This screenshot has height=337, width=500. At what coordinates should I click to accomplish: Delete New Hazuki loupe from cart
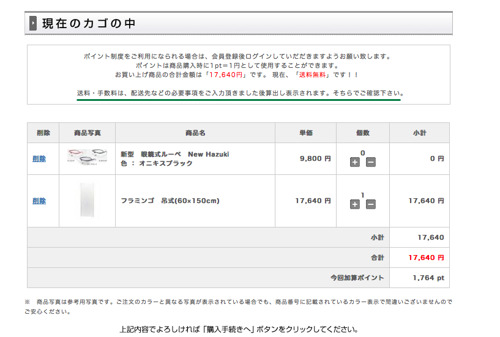[x=39, y=158]
